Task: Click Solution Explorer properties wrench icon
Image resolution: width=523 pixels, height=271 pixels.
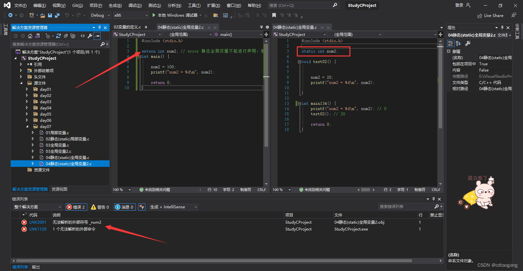Action: pos(90,36)
